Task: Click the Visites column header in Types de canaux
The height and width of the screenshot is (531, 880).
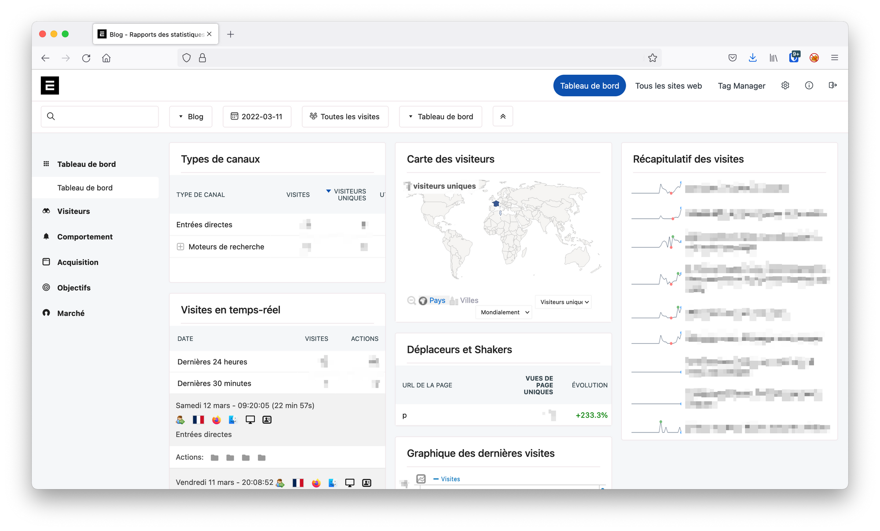Action: coord(298,195)
